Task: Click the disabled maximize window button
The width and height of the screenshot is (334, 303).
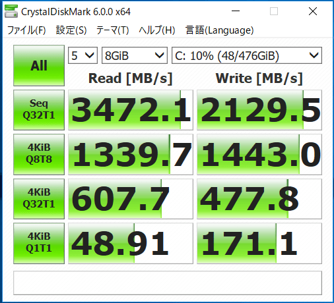Action: pyautogui.click(x=274, y=11)
